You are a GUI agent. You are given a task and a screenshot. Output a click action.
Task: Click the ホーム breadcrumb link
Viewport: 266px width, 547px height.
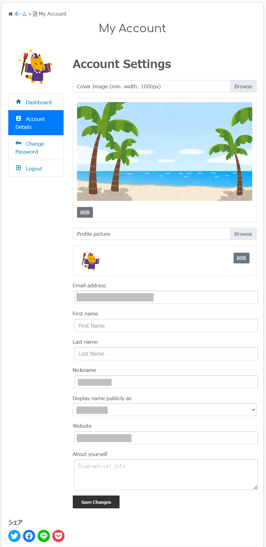point(20,14)
